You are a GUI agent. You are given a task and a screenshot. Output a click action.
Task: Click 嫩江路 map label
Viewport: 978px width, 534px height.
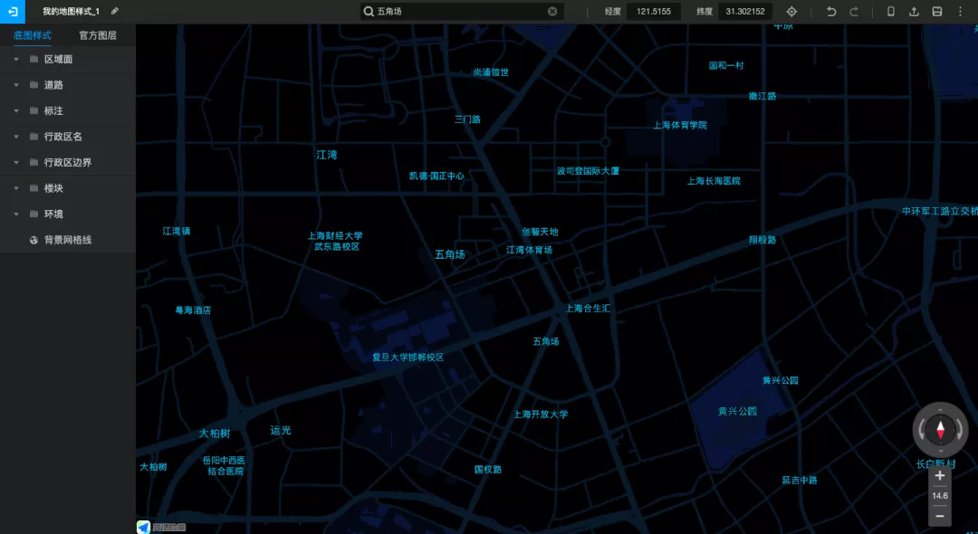[x=762, y=96]
